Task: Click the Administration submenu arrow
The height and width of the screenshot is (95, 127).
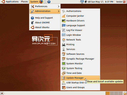Action: pos(59,11)
